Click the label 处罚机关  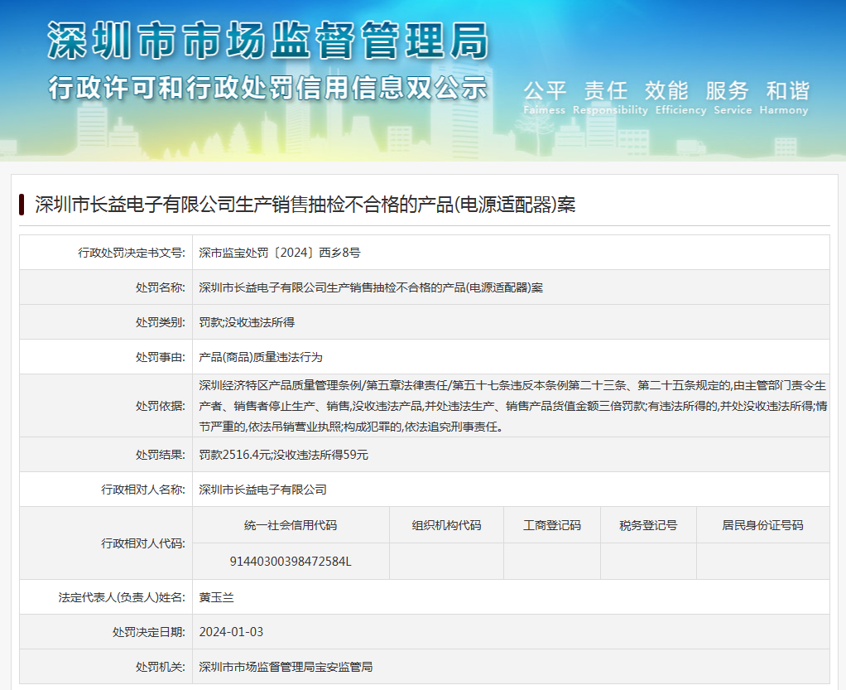click(x=161, y=668)
